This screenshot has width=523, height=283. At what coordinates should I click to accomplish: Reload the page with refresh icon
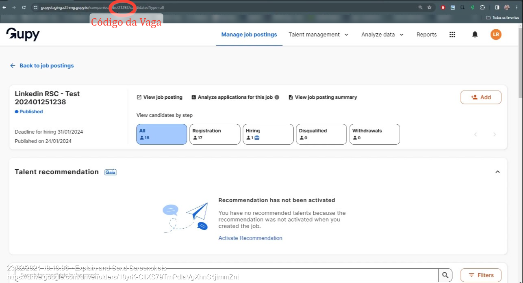point(24,7)
